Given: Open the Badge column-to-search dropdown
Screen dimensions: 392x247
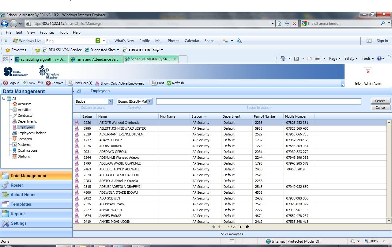Looking at the screenshot, I should point(110,101).
